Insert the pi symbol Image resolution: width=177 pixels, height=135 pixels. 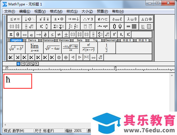[x=11, y=35]
